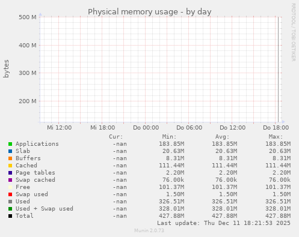Click the Applications Min value 183.85M
Viewport: 299px width, 237px height.
pyautogui.click(x=171, y=144)
